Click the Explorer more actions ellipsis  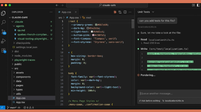pos(51,12)
